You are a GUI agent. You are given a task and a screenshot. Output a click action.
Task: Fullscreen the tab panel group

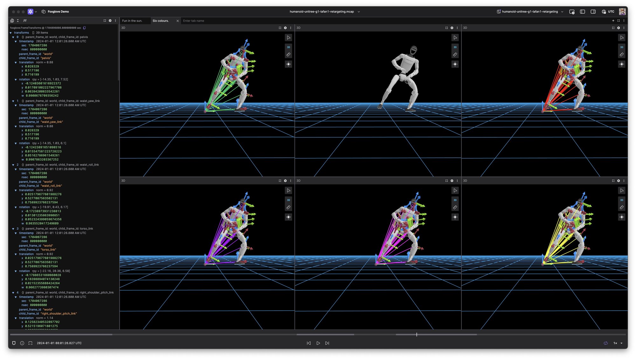coord(619,21)
